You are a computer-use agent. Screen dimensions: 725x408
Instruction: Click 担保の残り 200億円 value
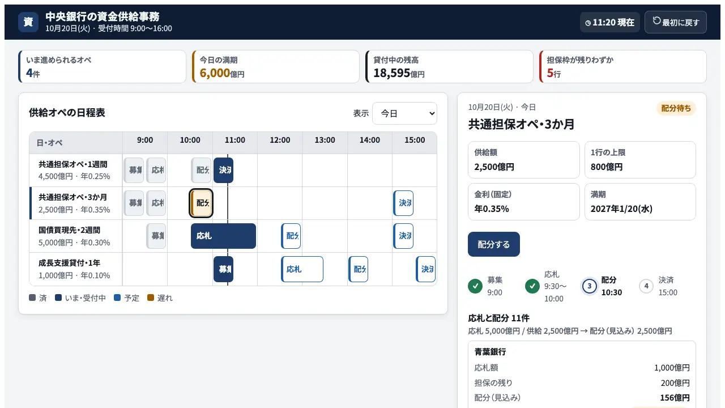click(676, 383)
